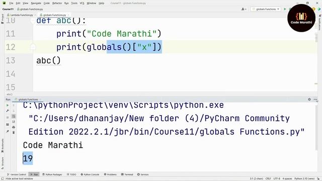The width and height of the screenshot is (322, 181).
Task: Click the Stop square icon in Run panel
Action: [8, 117]
